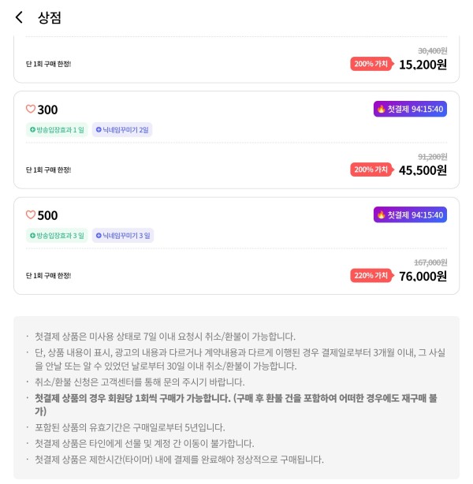This screenshot has width=473, height=484.
Task: Click the plus icon on 방송입장효과 3일 tag
Action: 32,236
